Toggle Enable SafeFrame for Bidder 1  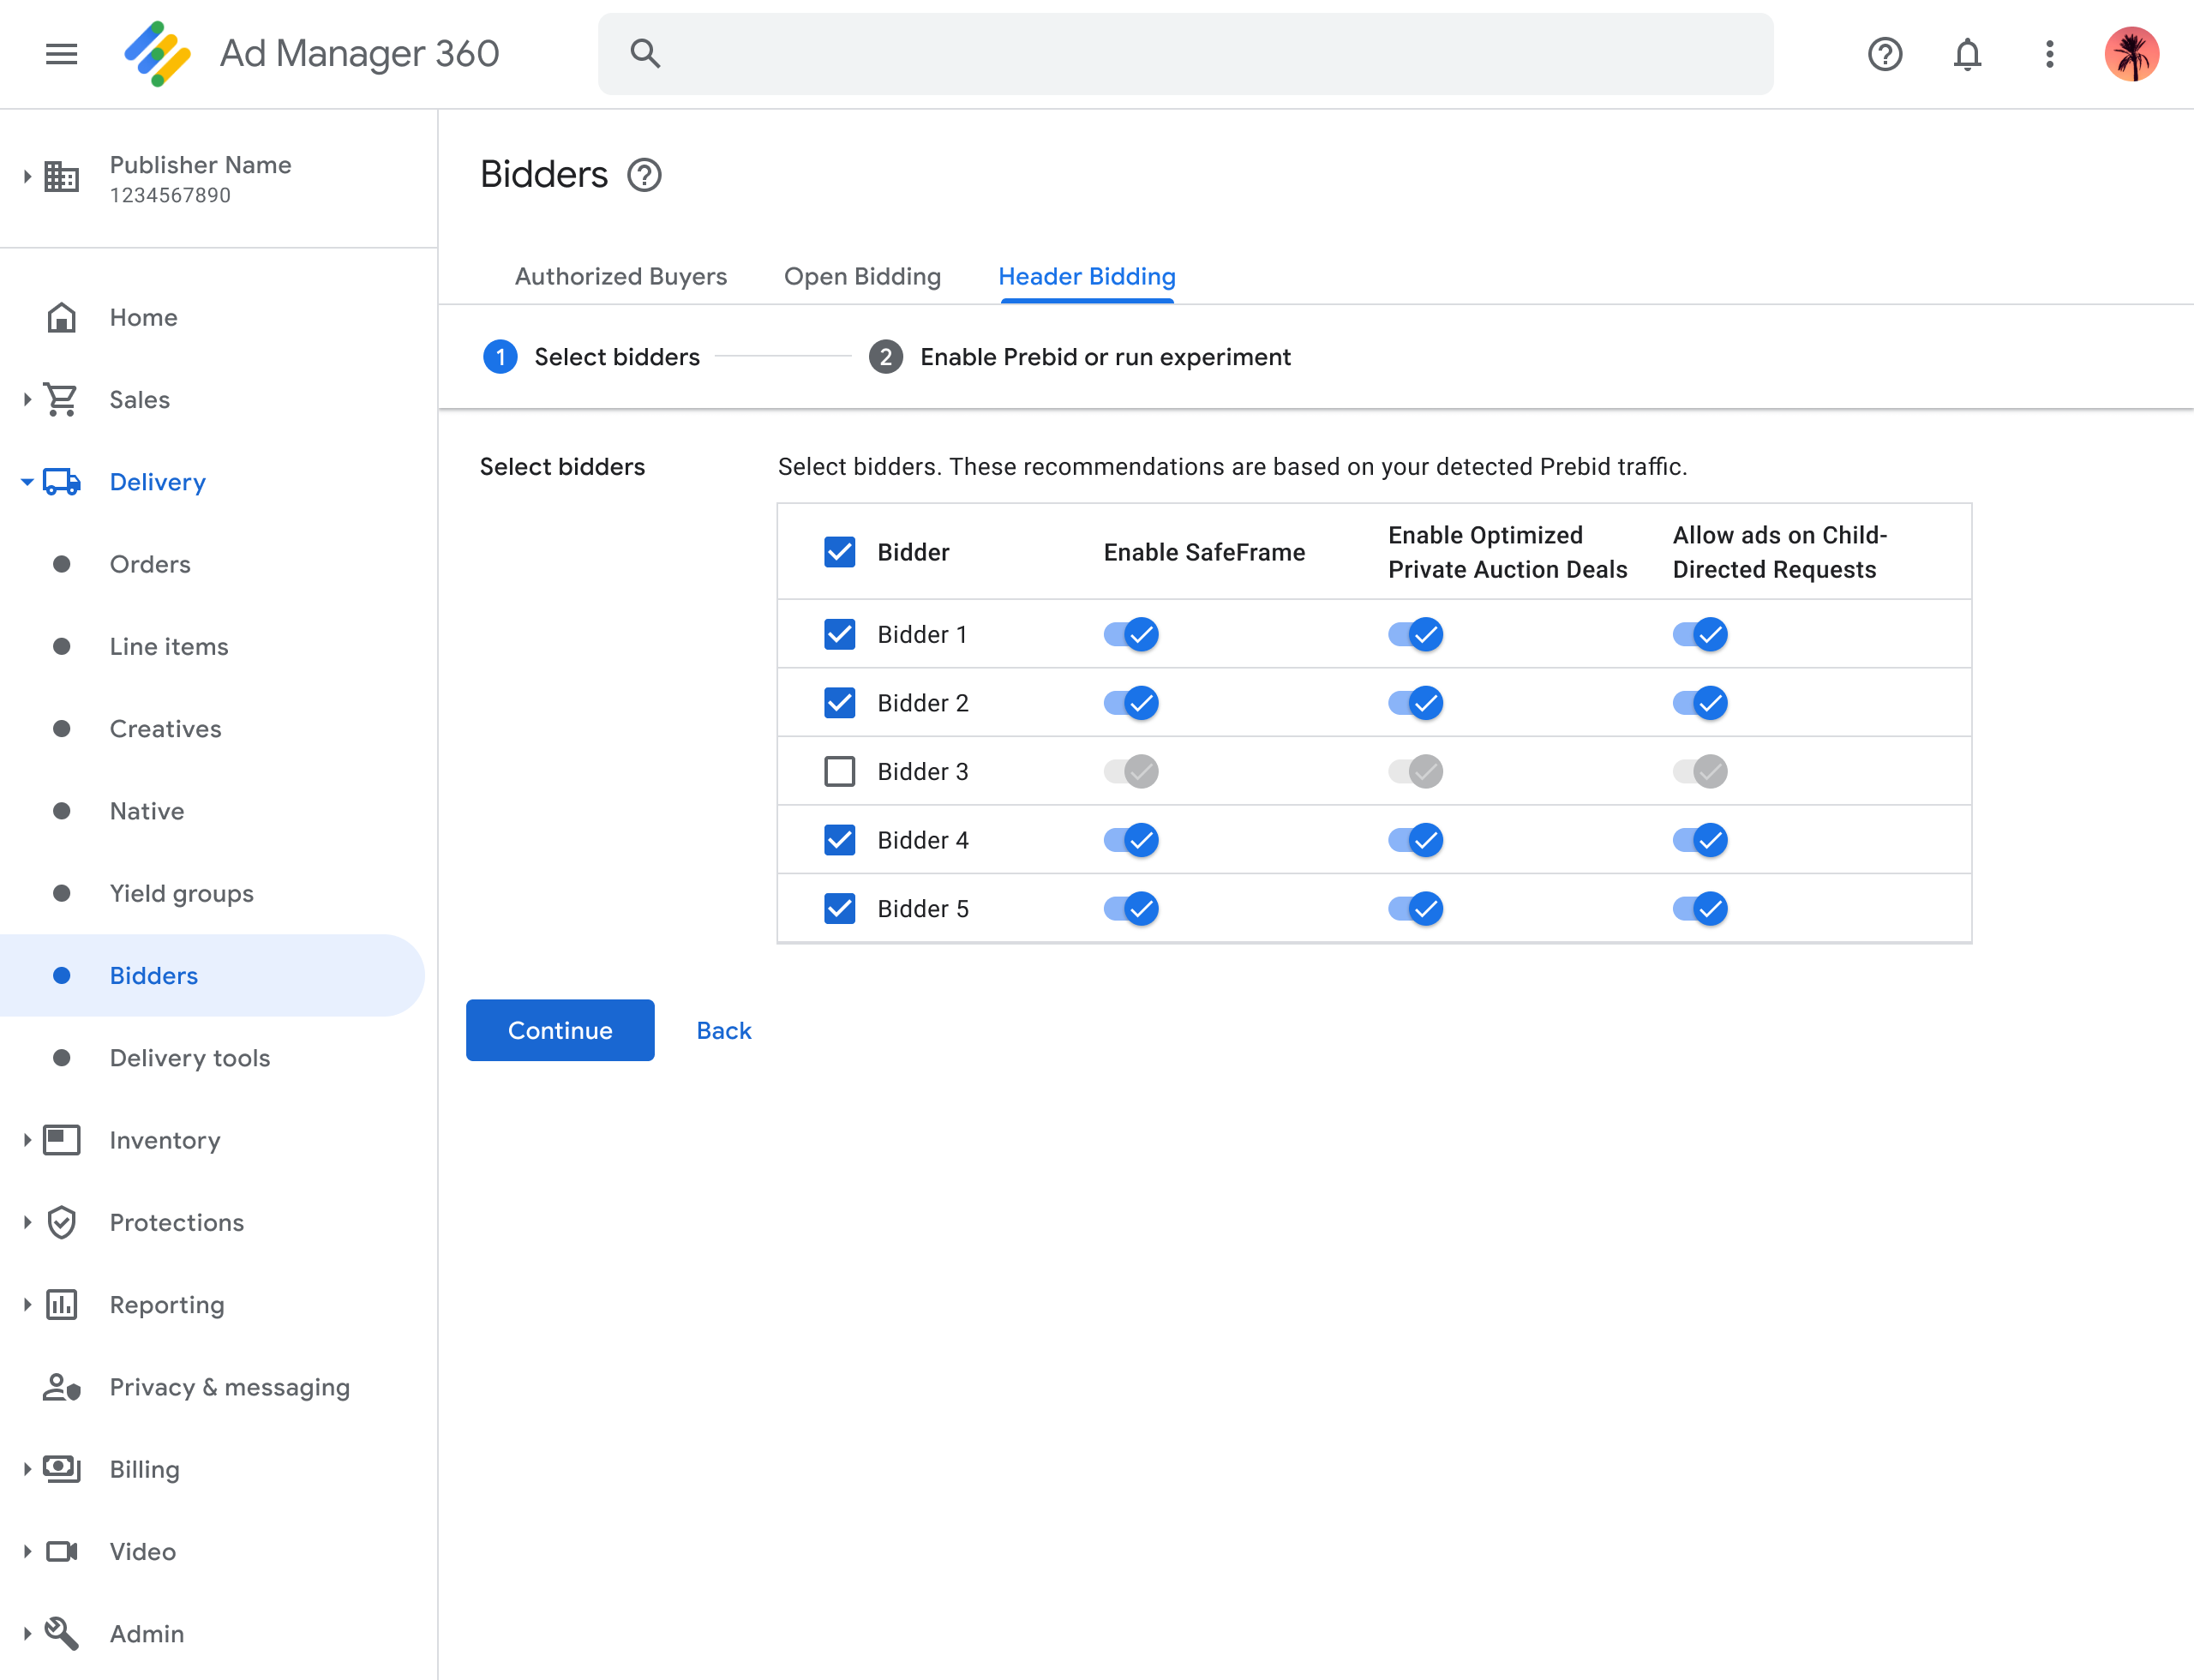click(x=1130, y=633)
